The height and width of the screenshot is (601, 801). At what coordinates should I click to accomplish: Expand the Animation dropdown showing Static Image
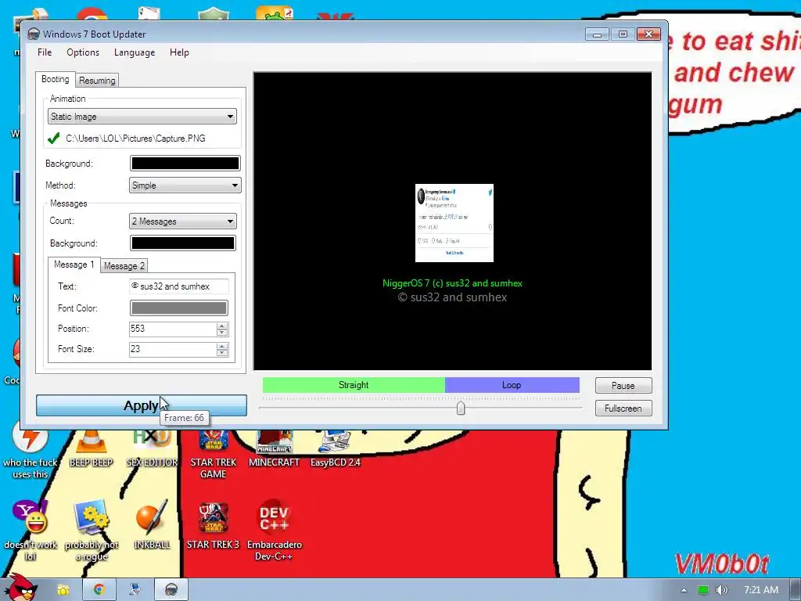[142, 117]
